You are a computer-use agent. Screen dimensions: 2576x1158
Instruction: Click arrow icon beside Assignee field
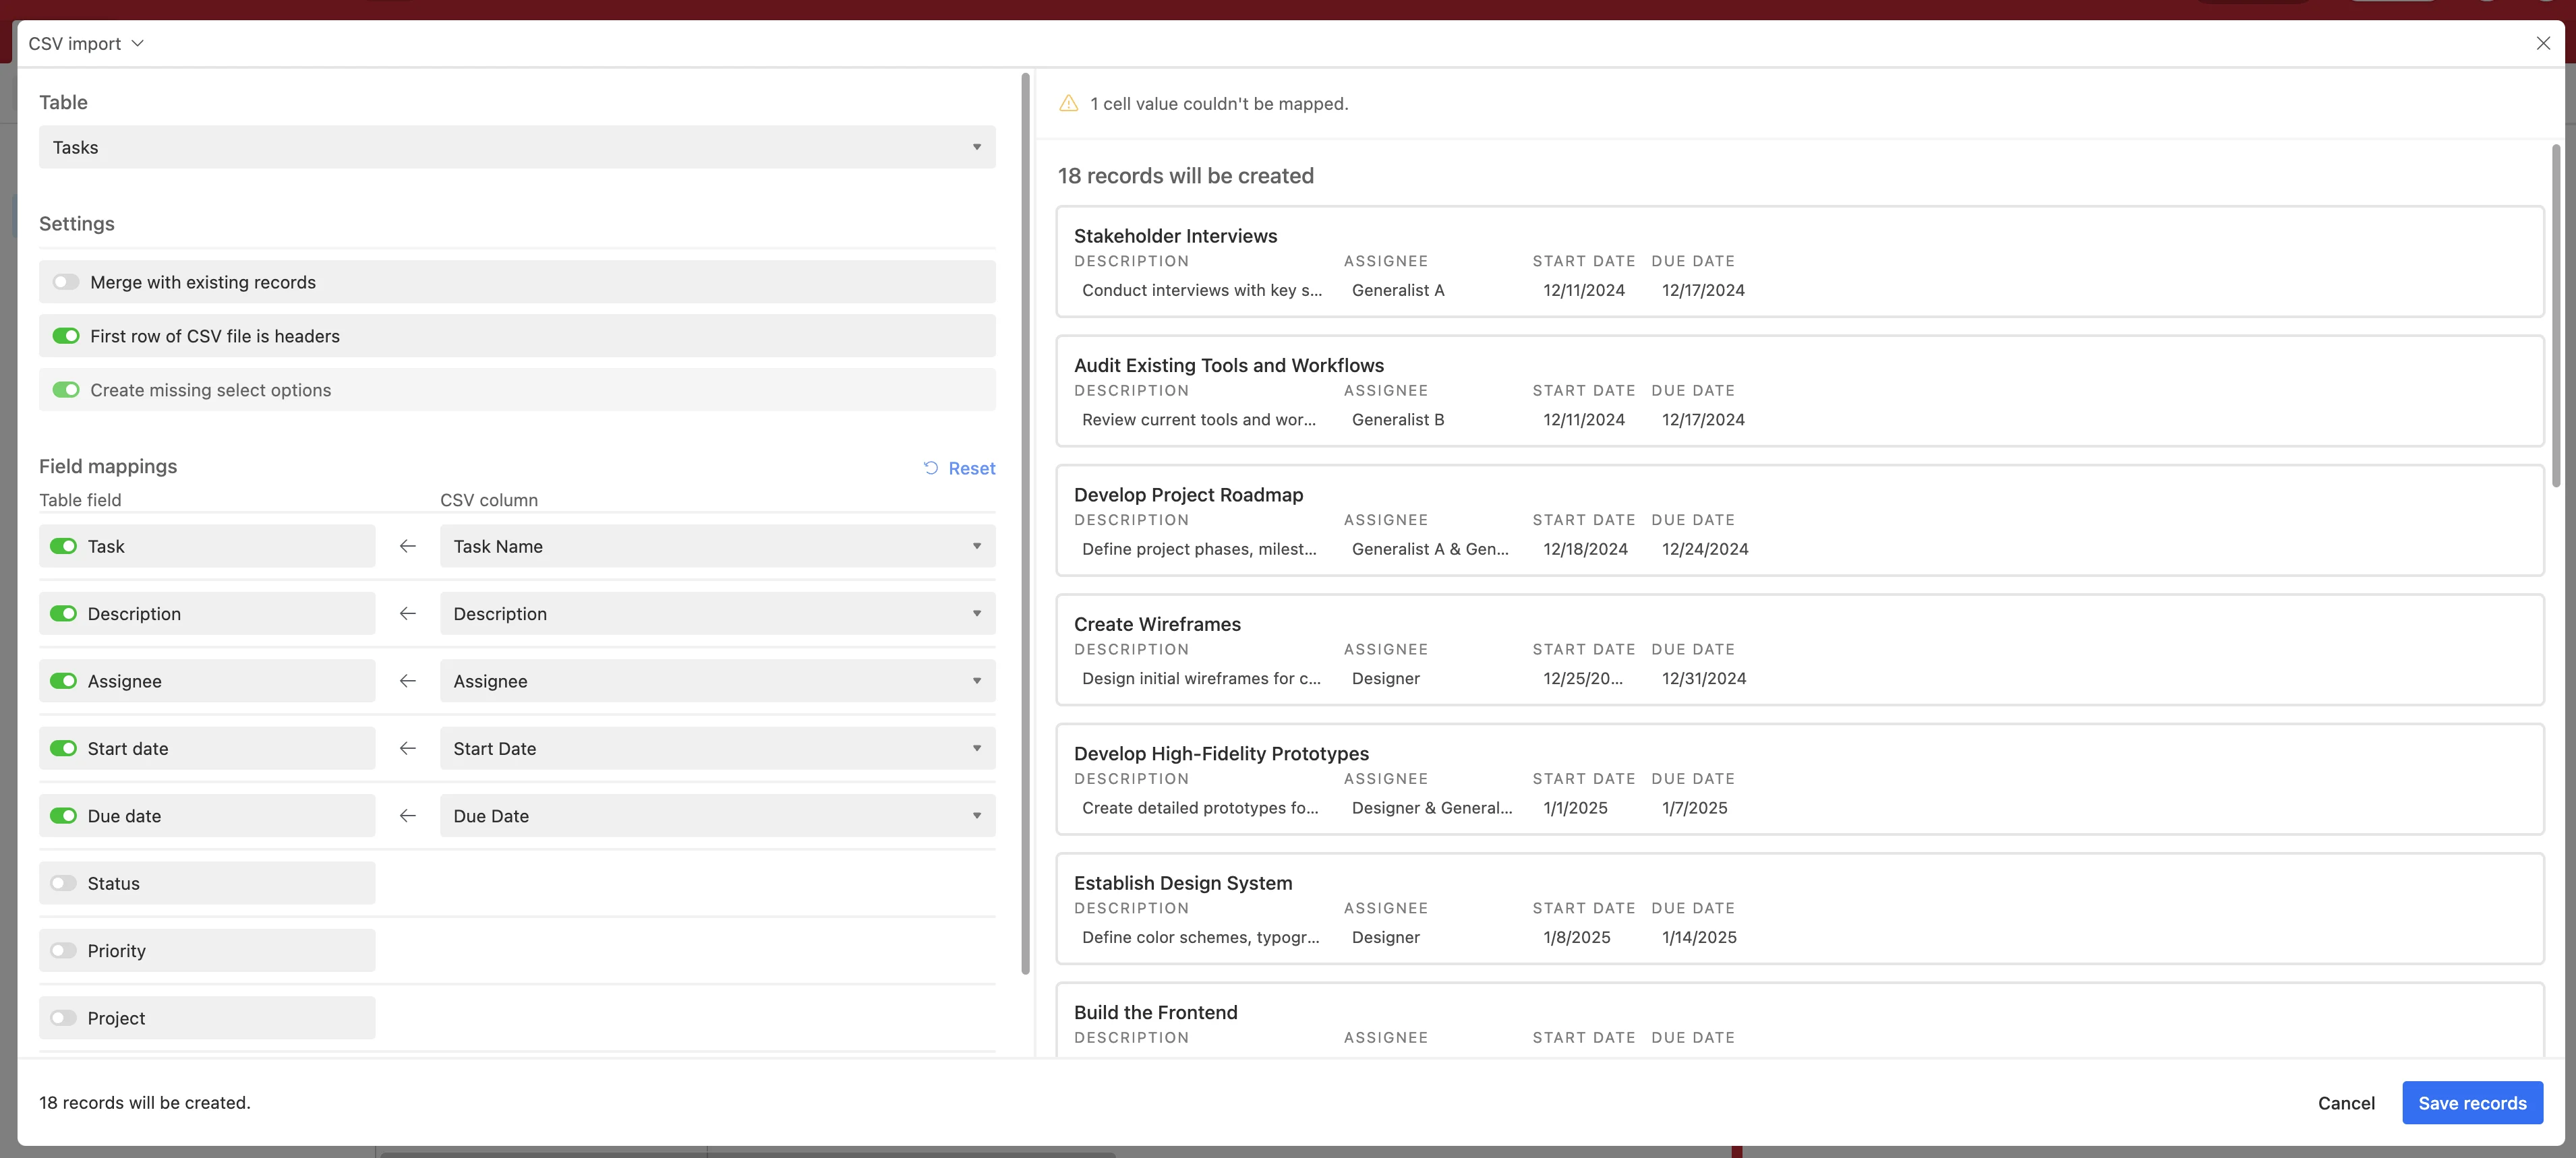[407, 681]
